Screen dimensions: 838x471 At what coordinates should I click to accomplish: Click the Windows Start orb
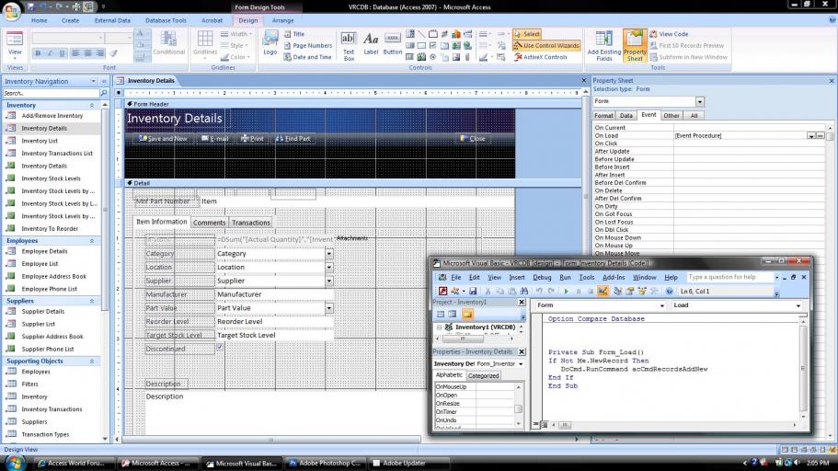coord(15,463)
